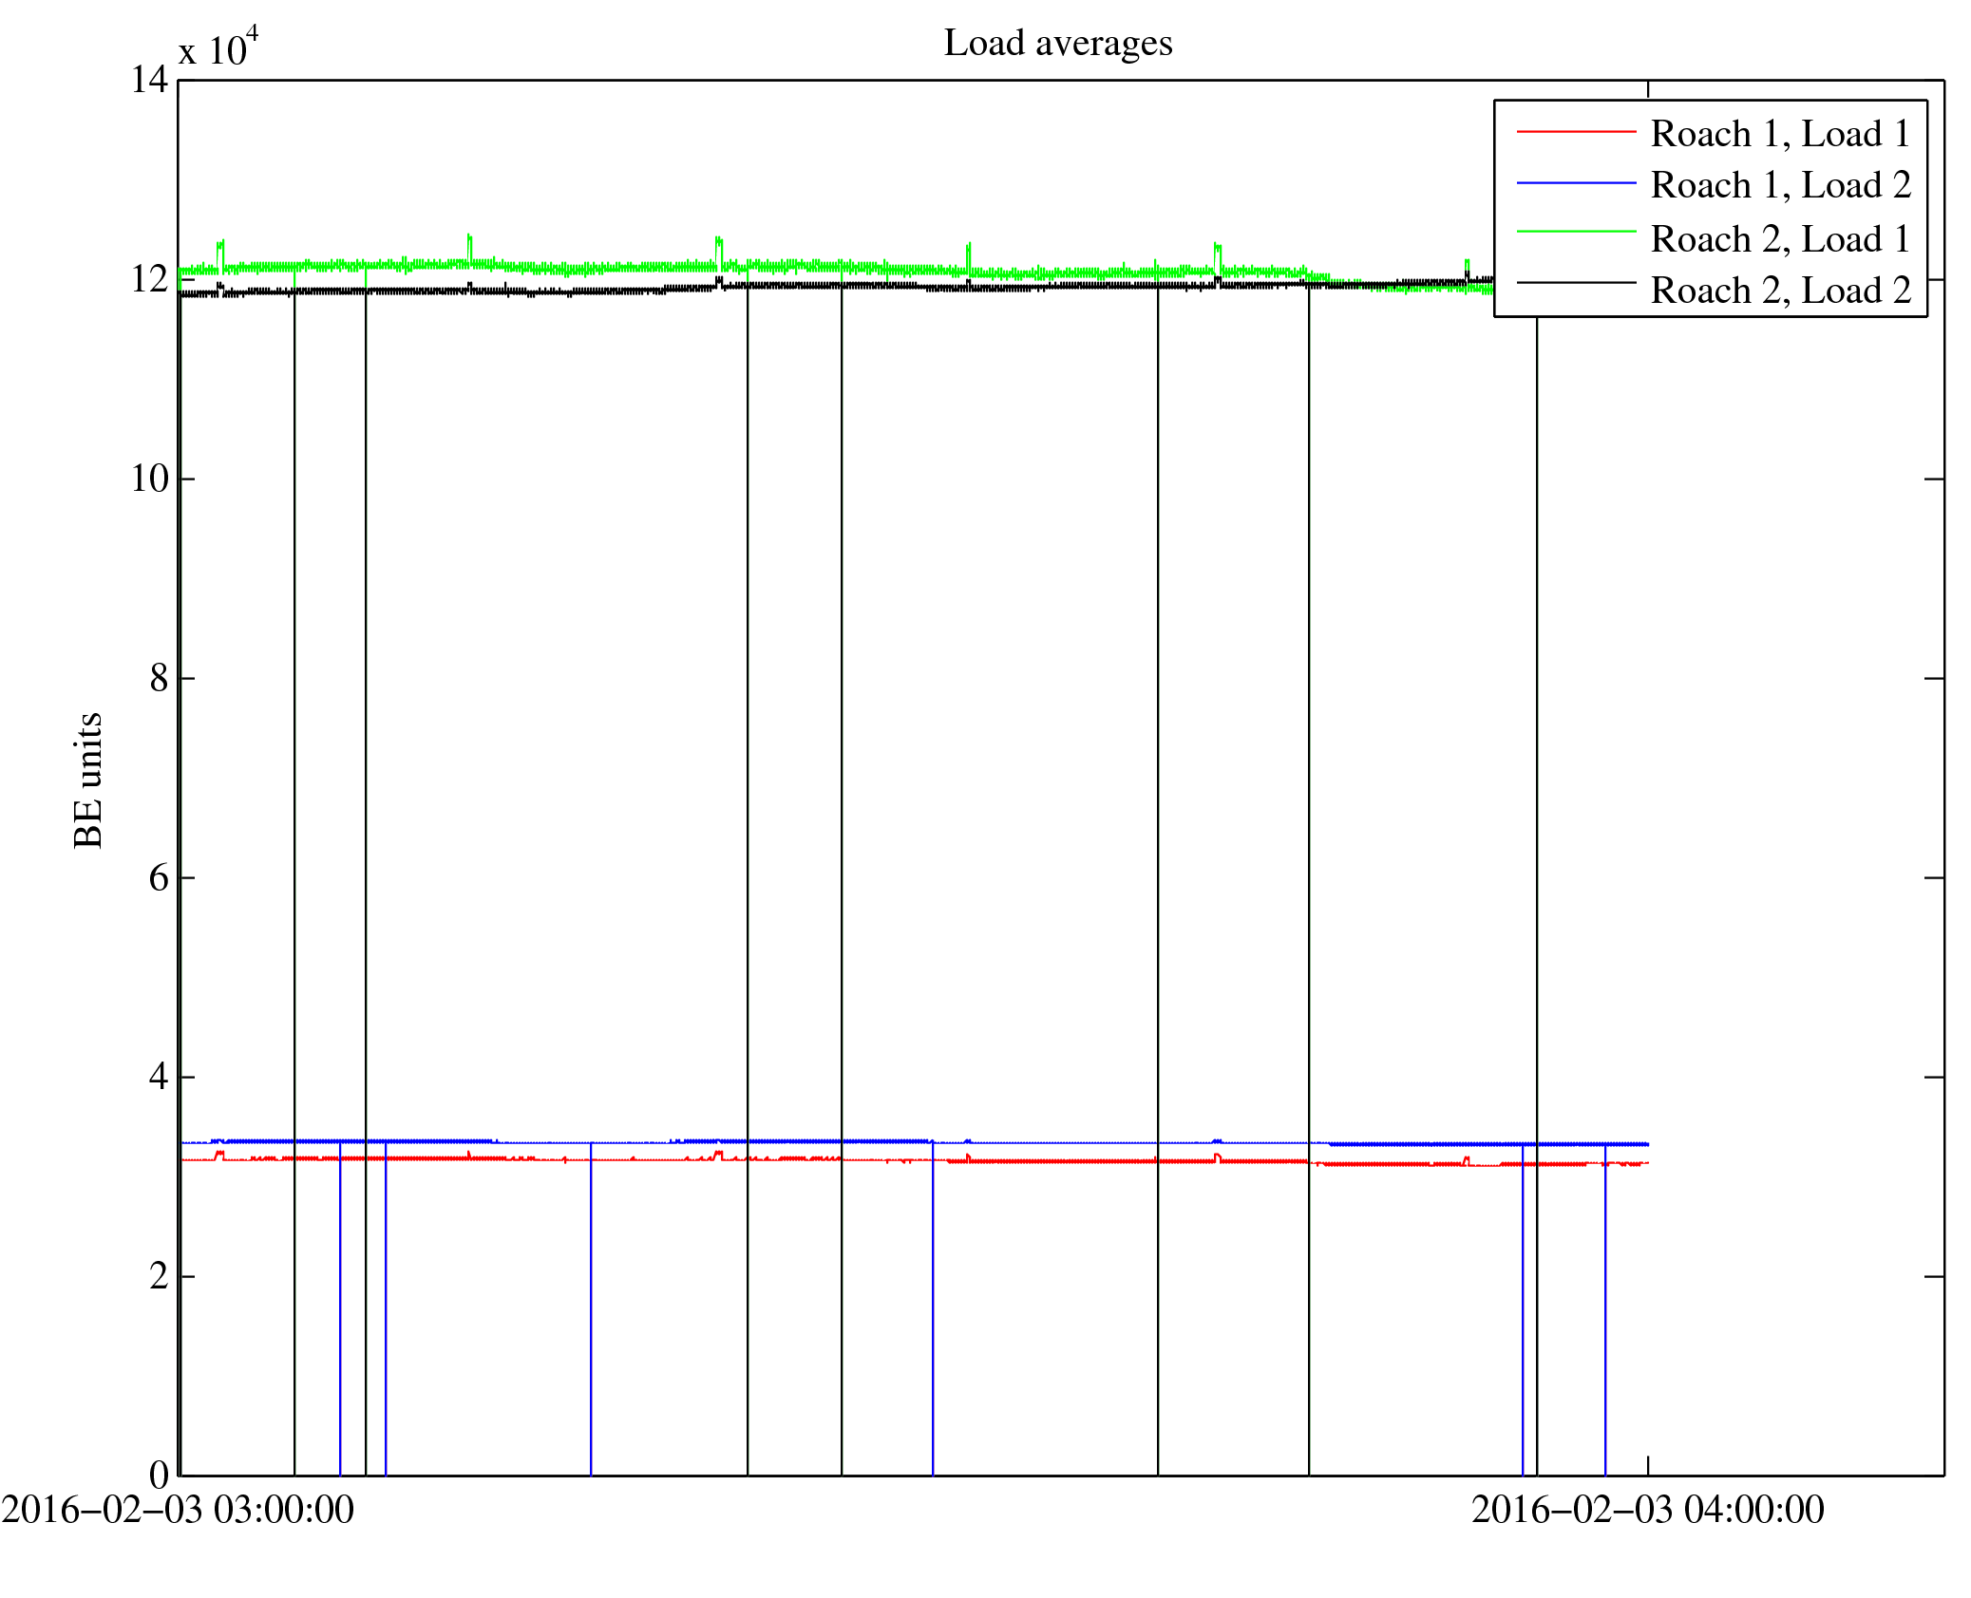Image resolution: width=1971 pixels, height=1598 pixels.
Task: Click the red line sample in legend
Action: [x=1576, y=131]
